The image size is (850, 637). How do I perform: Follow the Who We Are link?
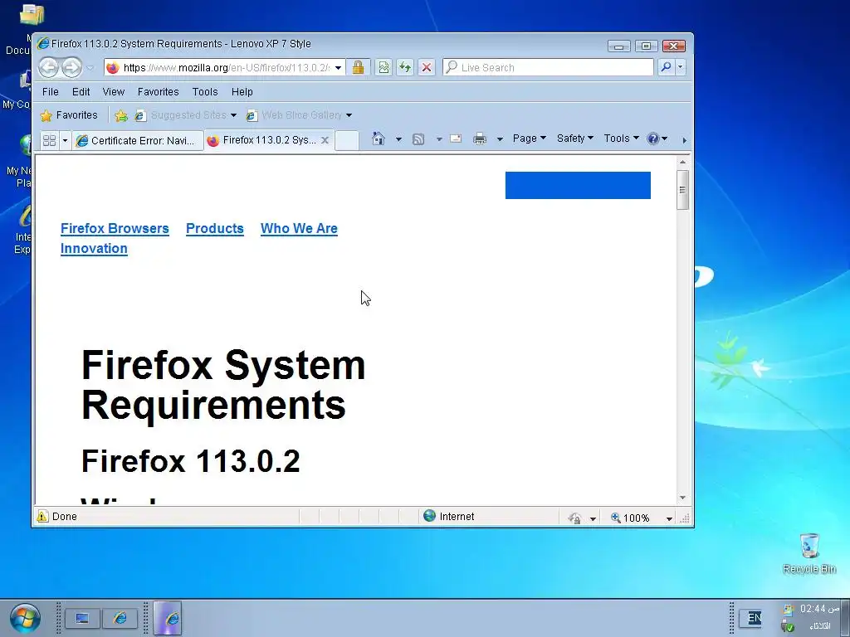pos(299,229)
